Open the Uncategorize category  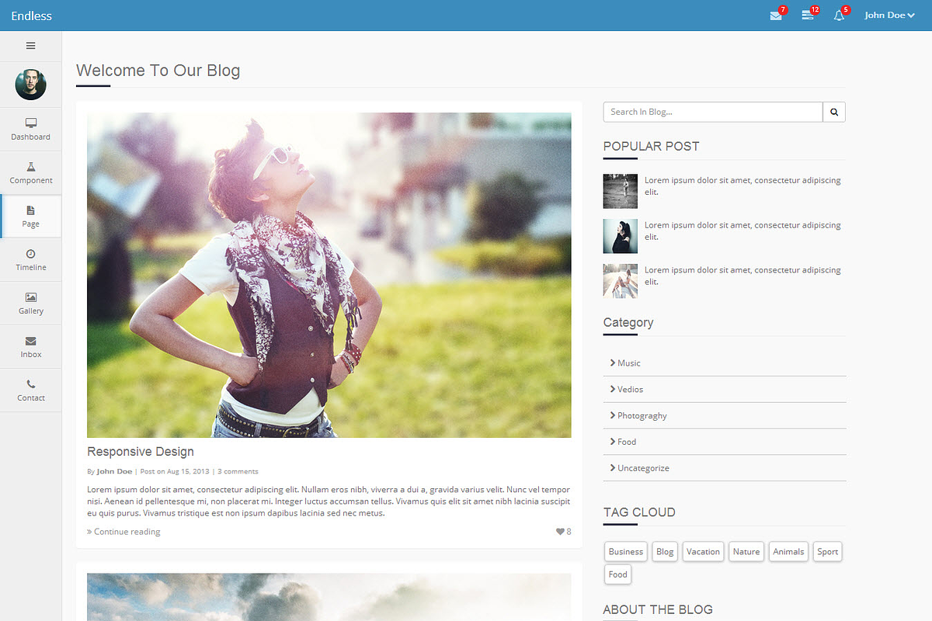[x=725, y=468]
